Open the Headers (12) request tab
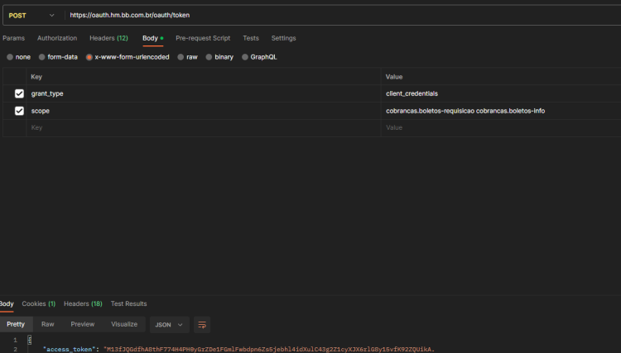The width and height of the screenshot is (621, 353). tap(108, 38)
